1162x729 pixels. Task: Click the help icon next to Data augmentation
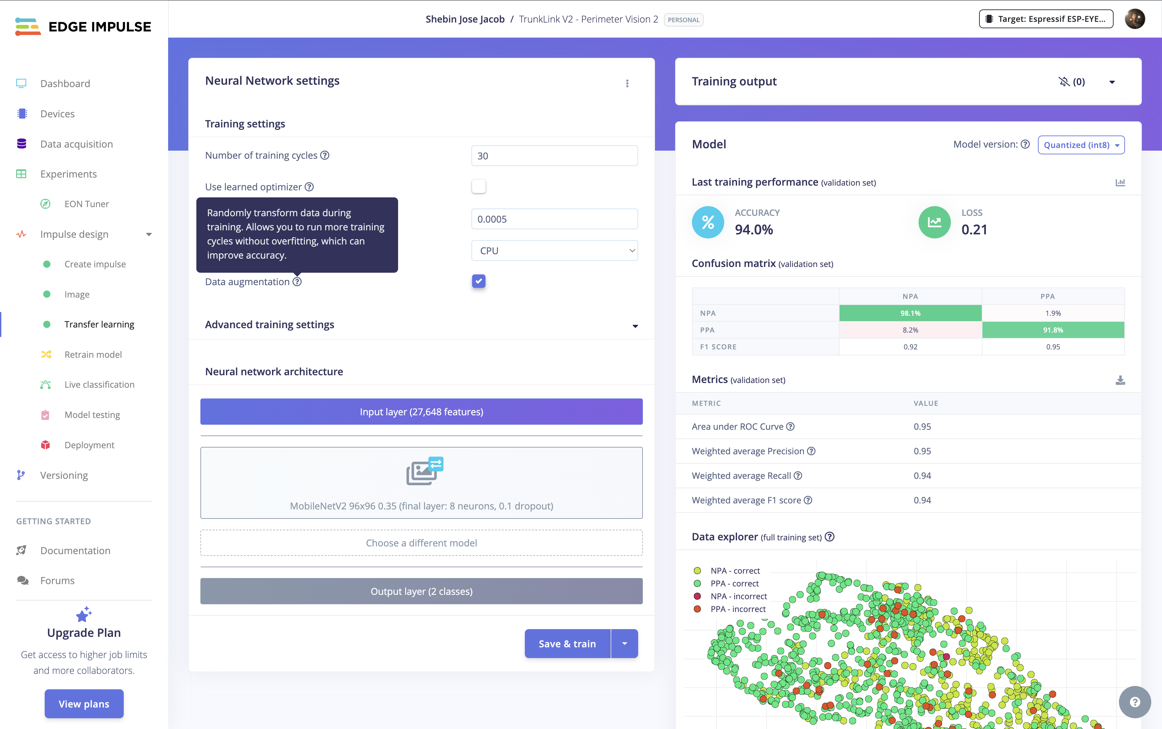point(297,281)
